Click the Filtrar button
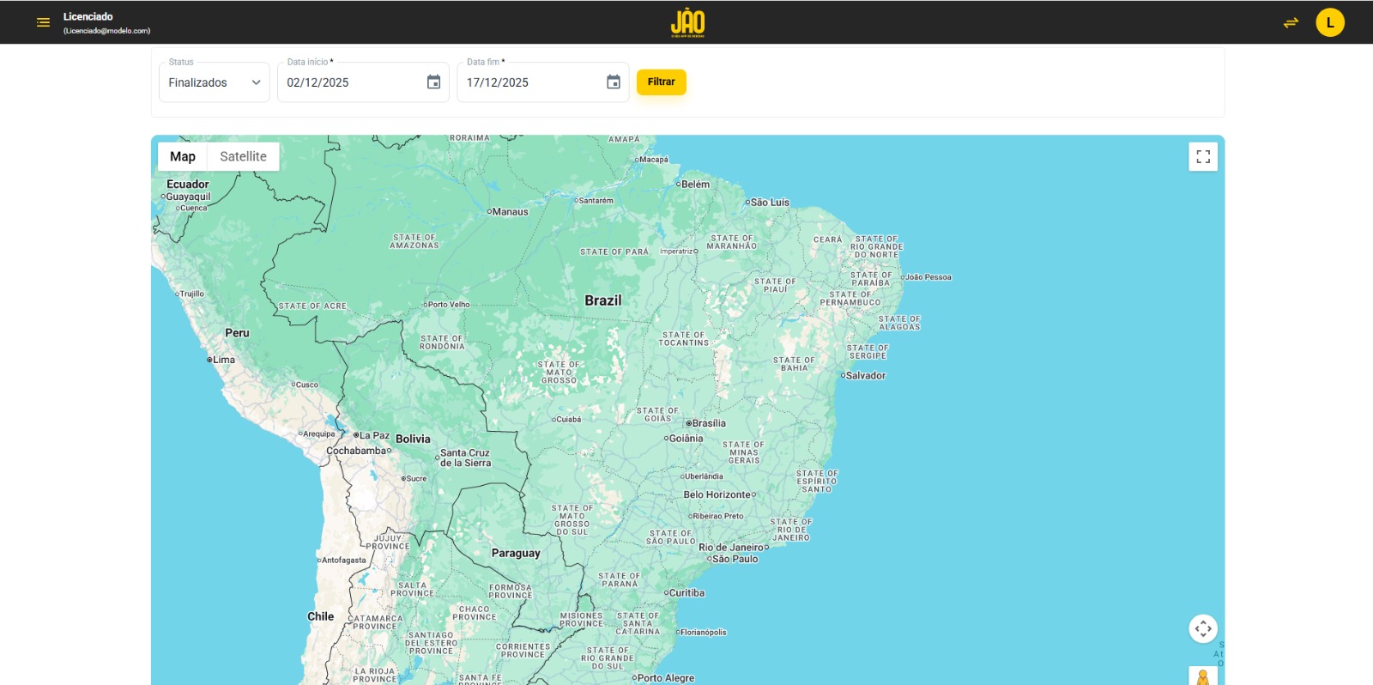 [x=662, y=82]
